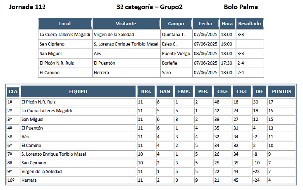
Task: Click the Bolo Palma title
Action: tap(241, 7)
